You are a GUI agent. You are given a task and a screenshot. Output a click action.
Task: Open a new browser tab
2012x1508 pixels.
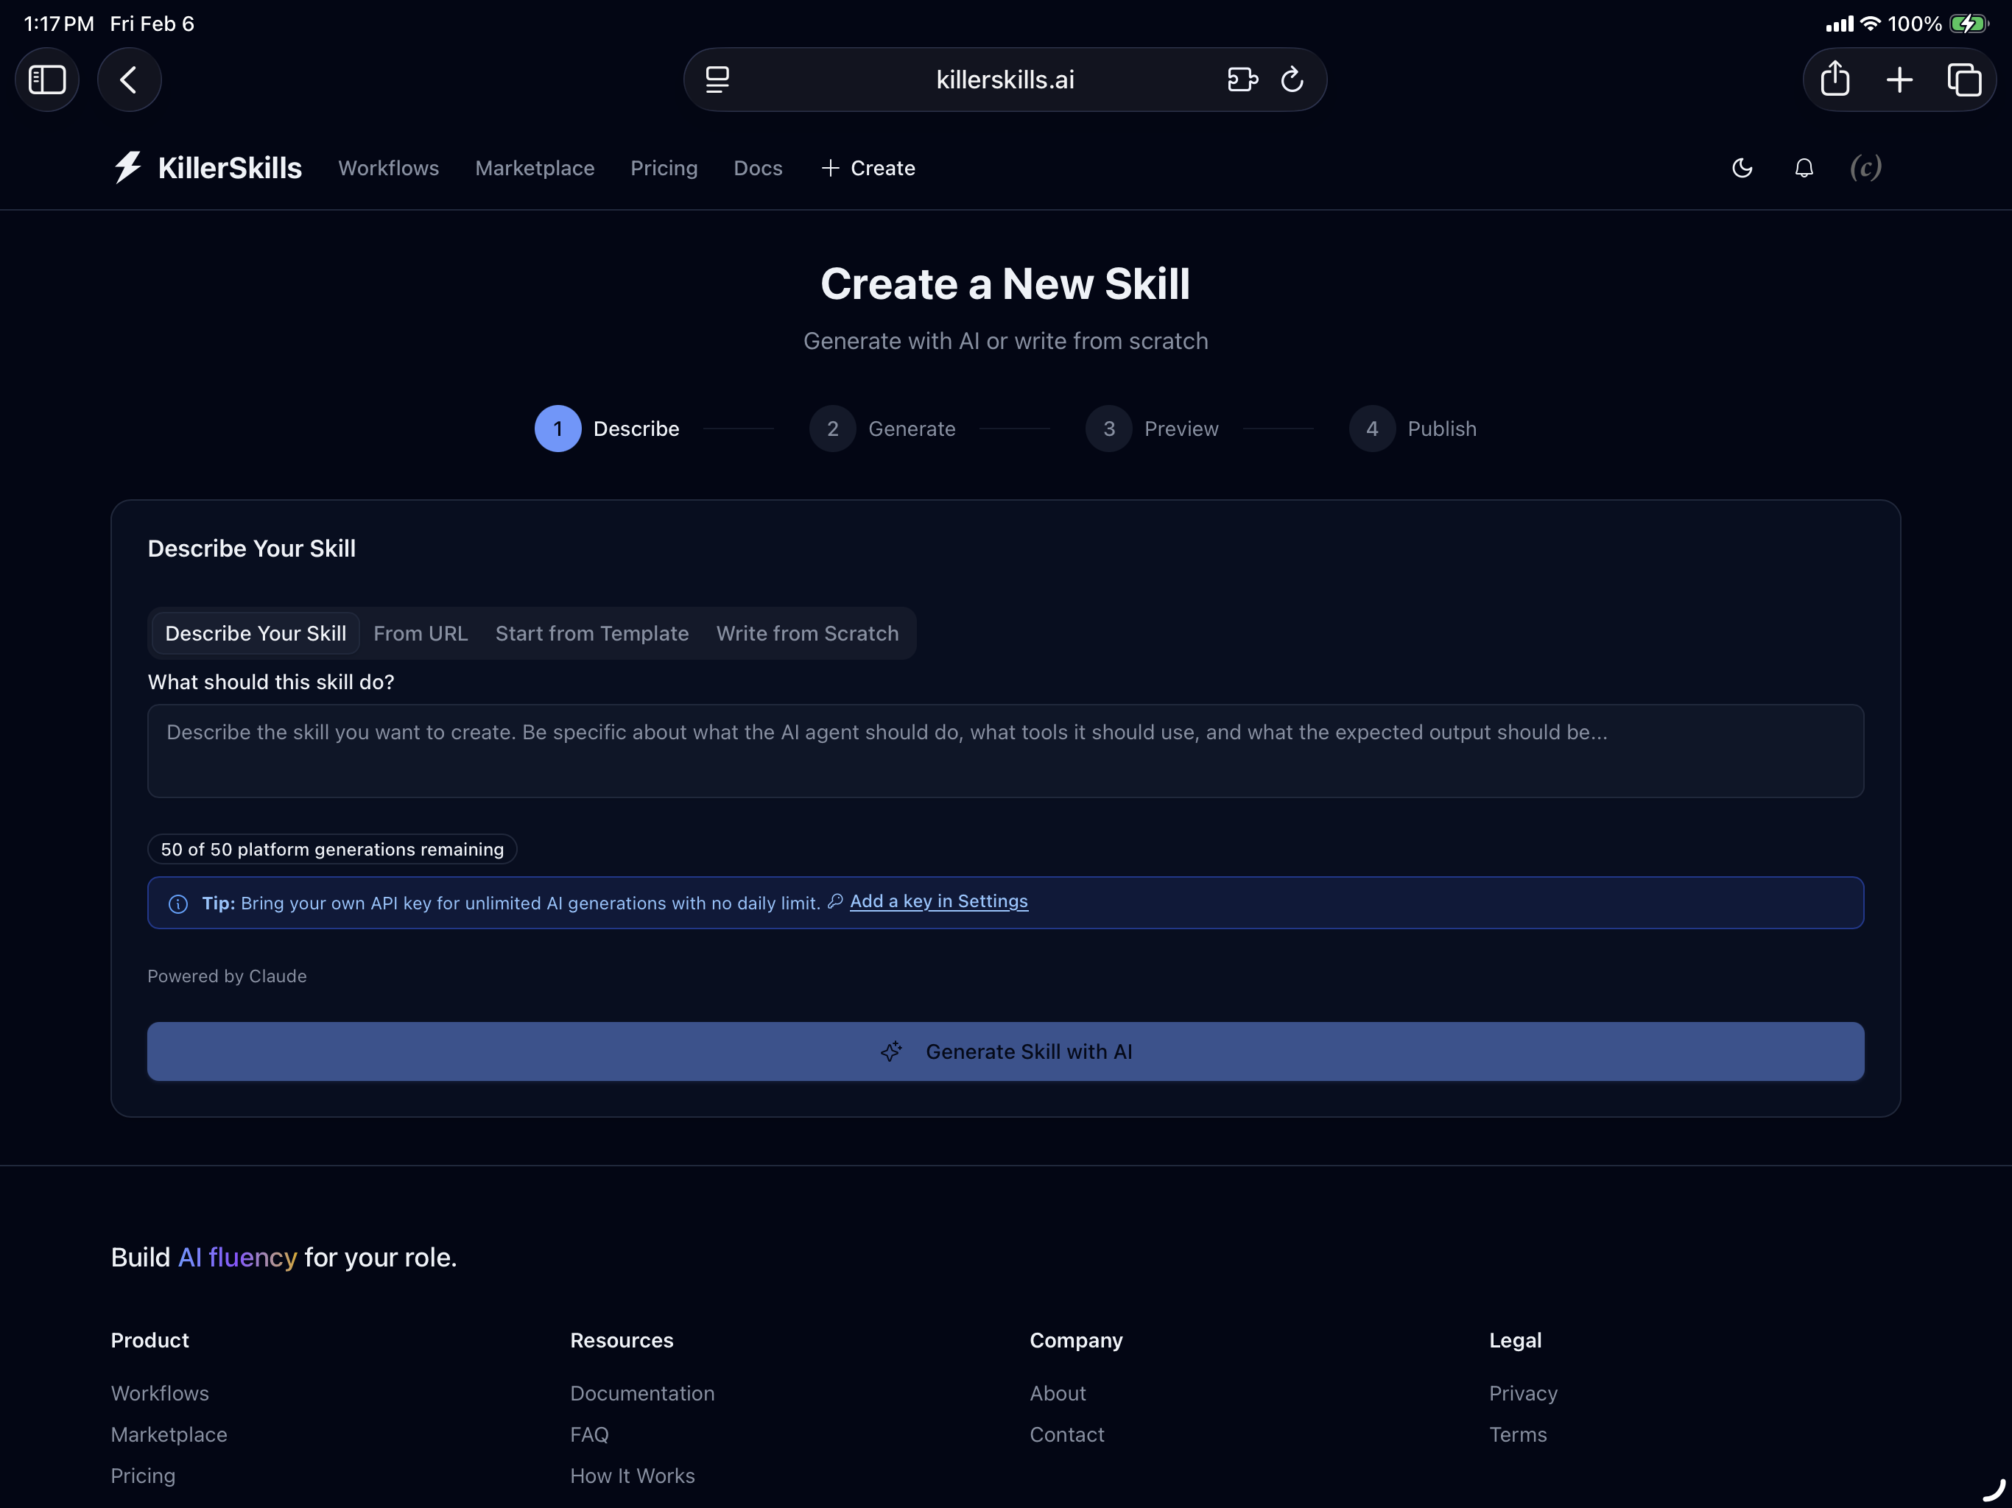(x=1899, y=80)
